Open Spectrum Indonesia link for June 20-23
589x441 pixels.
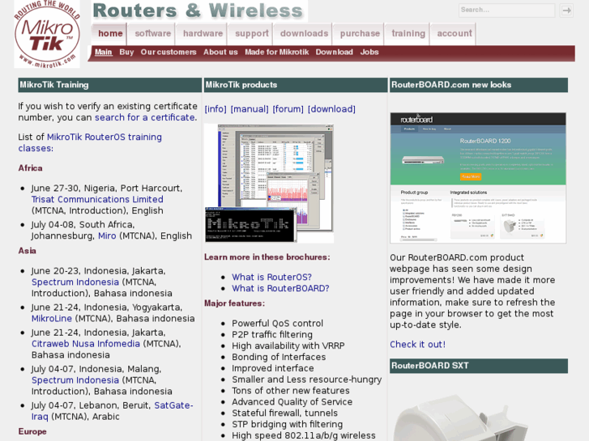click(75, 282)
